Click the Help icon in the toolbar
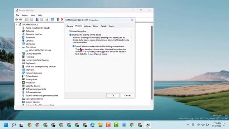The width and height of the screenshot is (229, 129). 37,19
